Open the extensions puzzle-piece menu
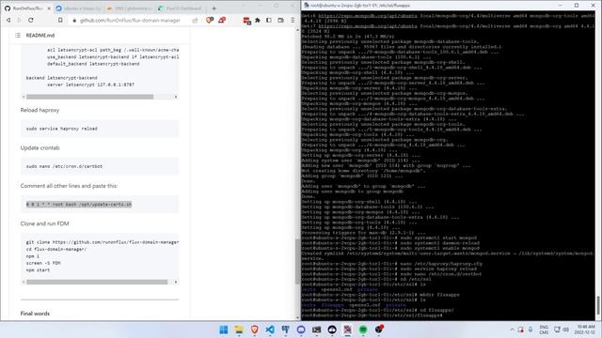 (x=258, y=20)
